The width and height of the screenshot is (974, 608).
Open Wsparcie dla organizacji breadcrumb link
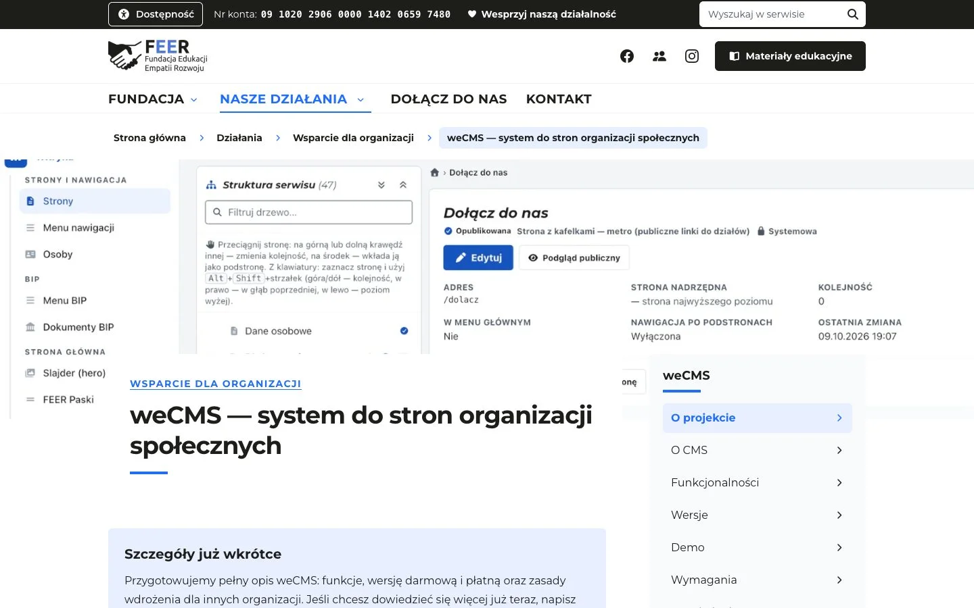point(353,138)
